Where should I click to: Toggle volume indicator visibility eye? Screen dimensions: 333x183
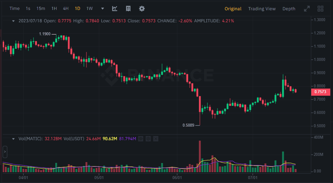pos(141,139)
